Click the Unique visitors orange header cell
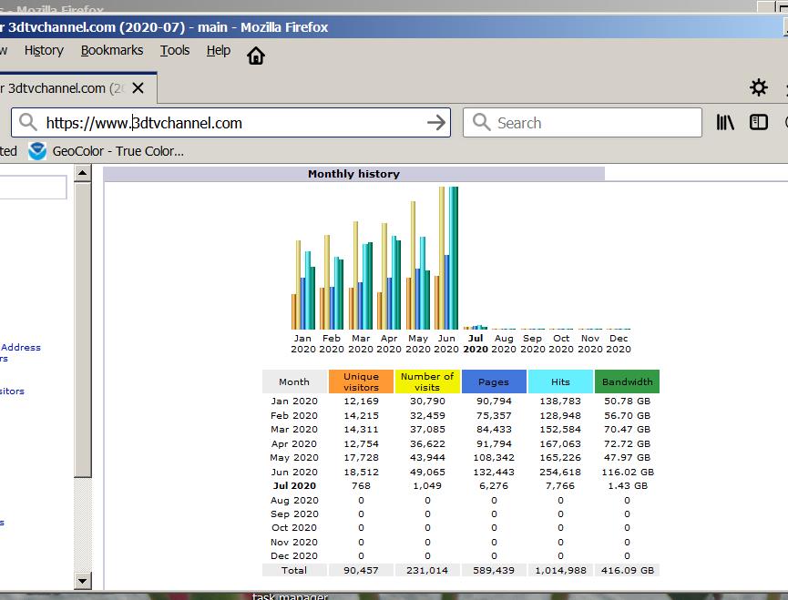 (361, 381)
